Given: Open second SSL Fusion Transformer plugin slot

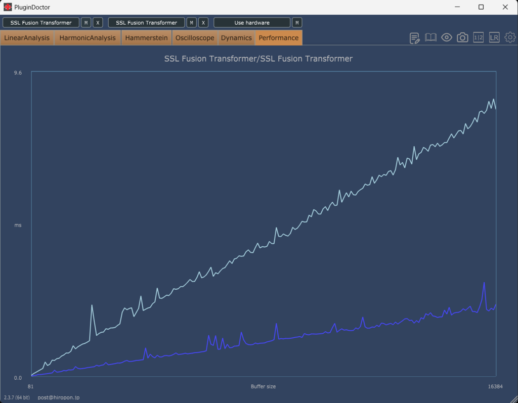Looking at the screenshot, I should pos(146,22).
